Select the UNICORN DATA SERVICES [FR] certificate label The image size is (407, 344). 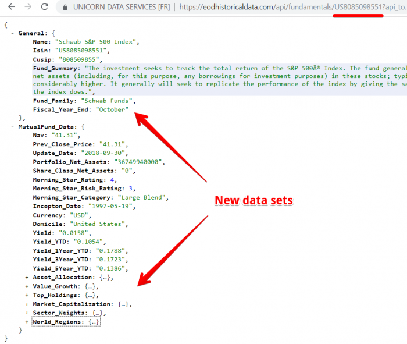(x=122, y=7)
